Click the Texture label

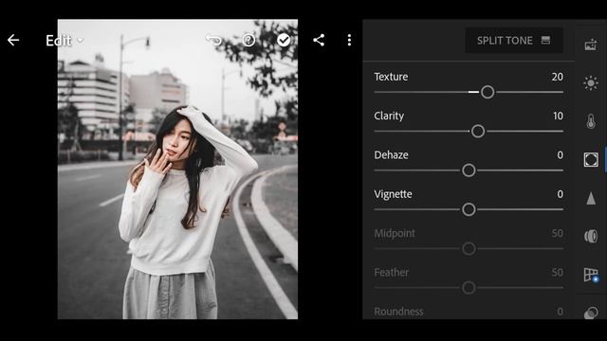391,77
